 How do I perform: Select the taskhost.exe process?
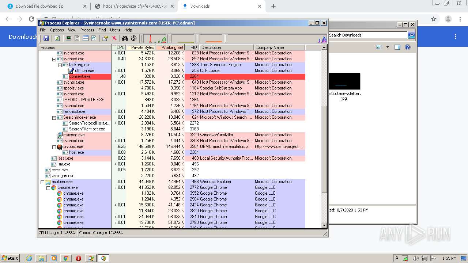pos(74,111)
